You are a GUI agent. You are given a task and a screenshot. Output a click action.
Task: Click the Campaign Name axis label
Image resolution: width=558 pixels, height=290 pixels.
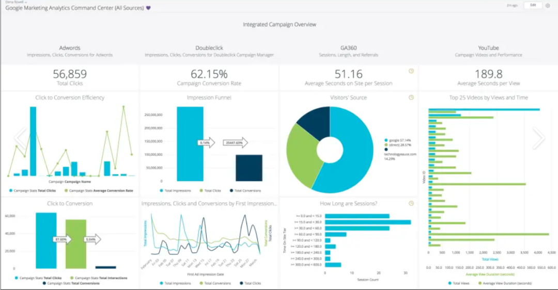click(70, 182)
